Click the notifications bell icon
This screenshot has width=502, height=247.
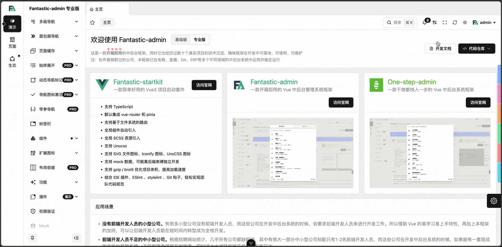424,22
